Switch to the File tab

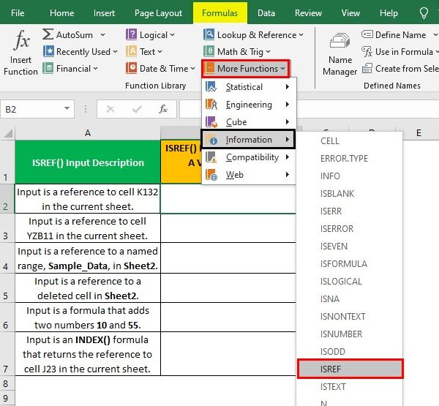(18, 13)
